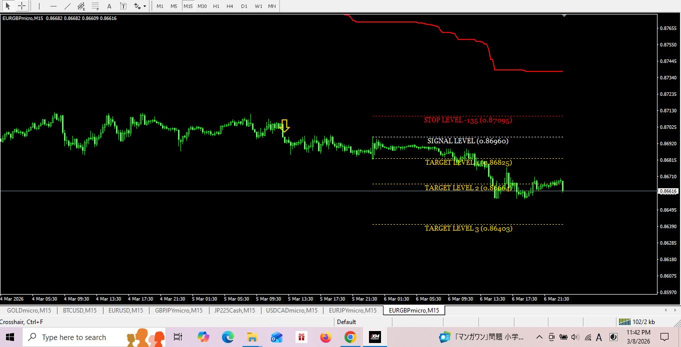The width and height of the screenshot is (681, 347).
Task: Pick the trendline drawing tool
Action: pos(67,6)
